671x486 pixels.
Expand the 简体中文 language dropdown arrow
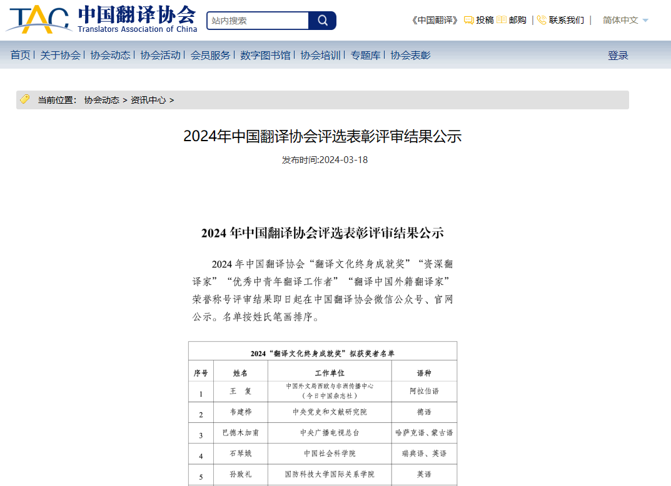click(x=645, y=21)
